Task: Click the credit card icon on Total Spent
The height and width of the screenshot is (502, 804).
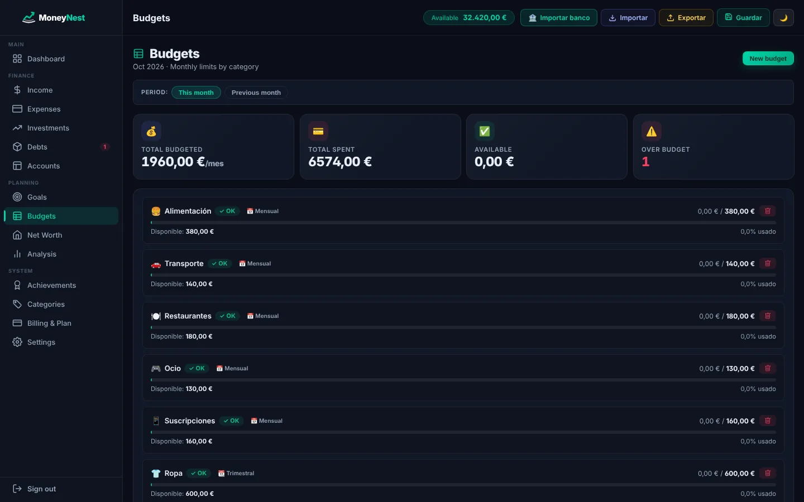Action: tap(318, 131)
